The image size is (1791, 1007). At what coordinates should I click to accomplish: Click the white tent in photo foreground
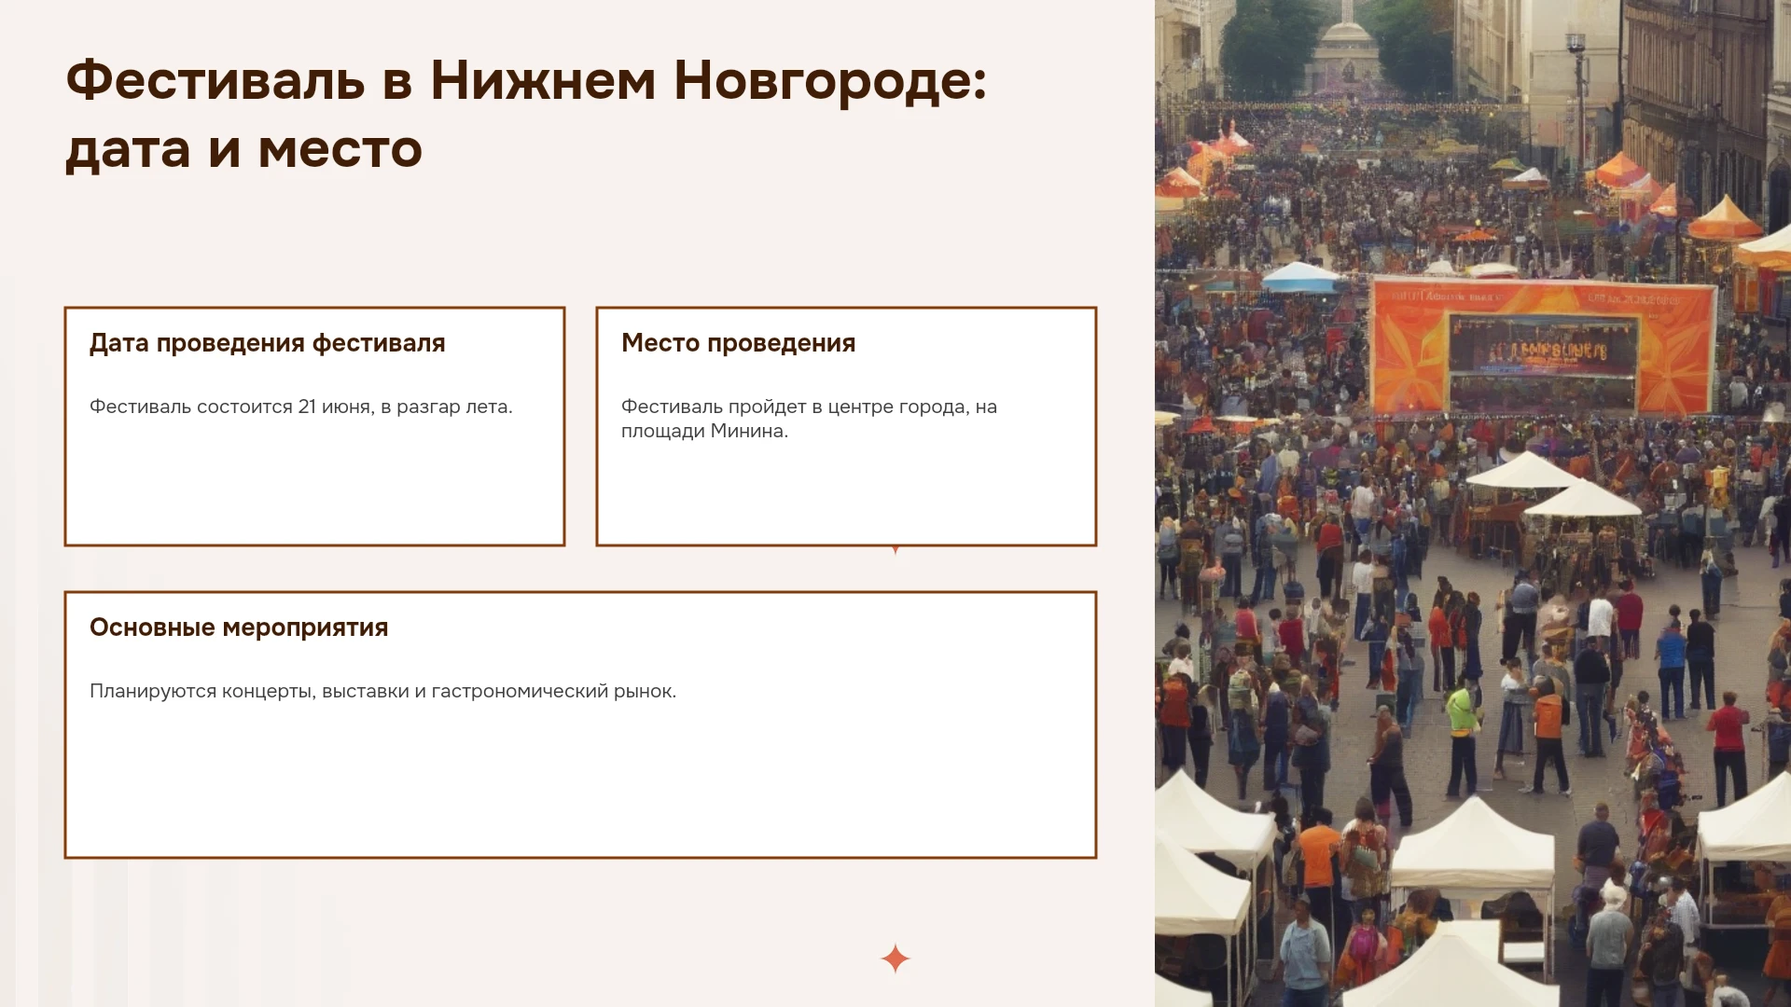pos(1472,844)
